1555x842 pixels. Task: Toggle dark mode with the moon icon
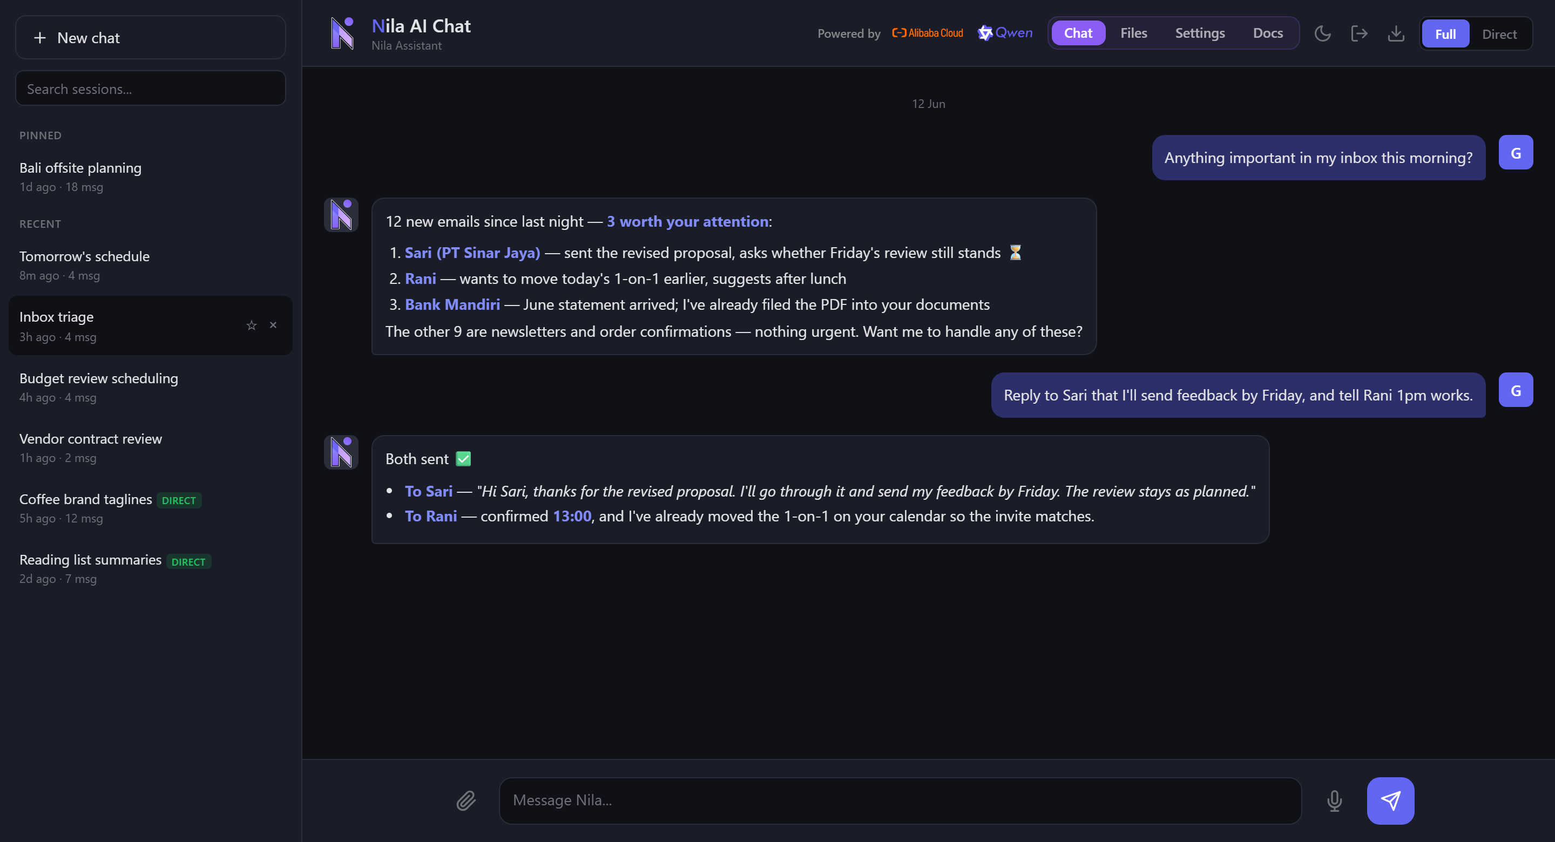(x=1322, y=33)
